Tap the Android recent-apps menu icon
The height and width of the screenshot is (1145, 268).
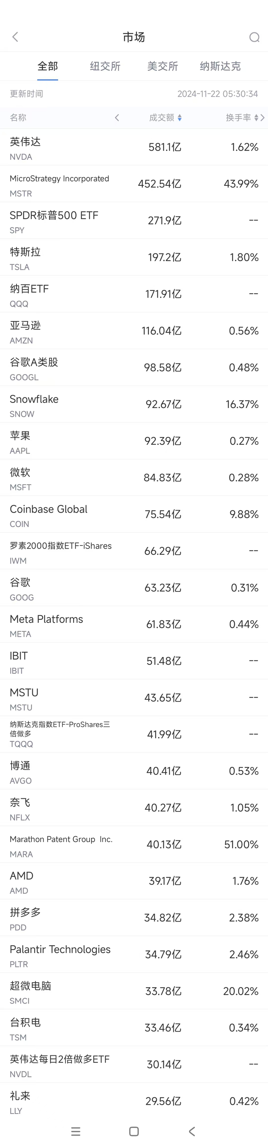point(76,1131)
